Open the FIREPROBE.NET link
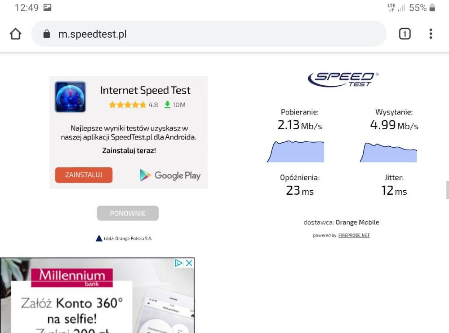449x333 pixels. (x=354, y=235)
